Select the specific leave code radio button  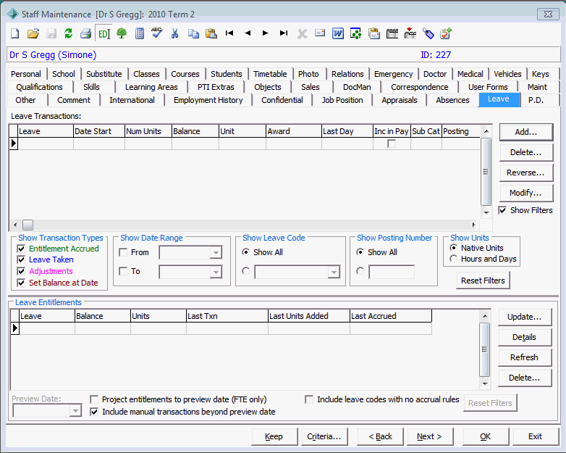pos(246,271)
